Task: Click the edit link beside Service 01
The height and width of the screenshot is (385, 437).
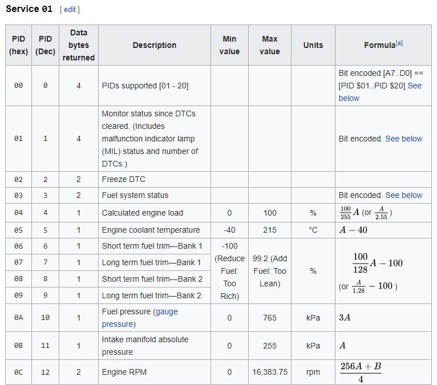Action: (x=69, y=10)
